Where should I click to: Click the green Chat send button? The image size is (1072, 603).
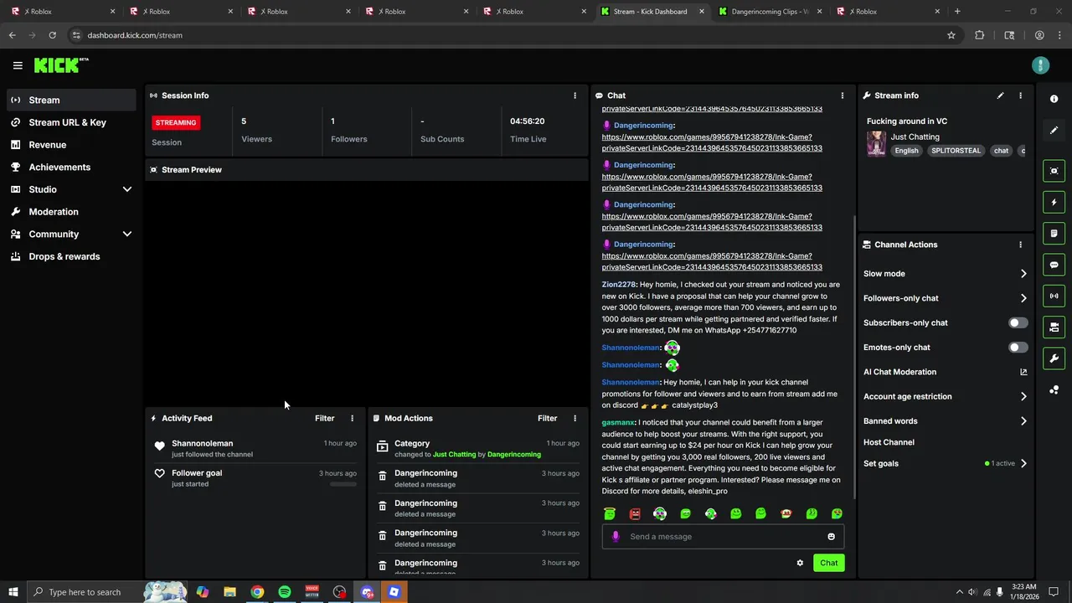(x=828, y=563)
